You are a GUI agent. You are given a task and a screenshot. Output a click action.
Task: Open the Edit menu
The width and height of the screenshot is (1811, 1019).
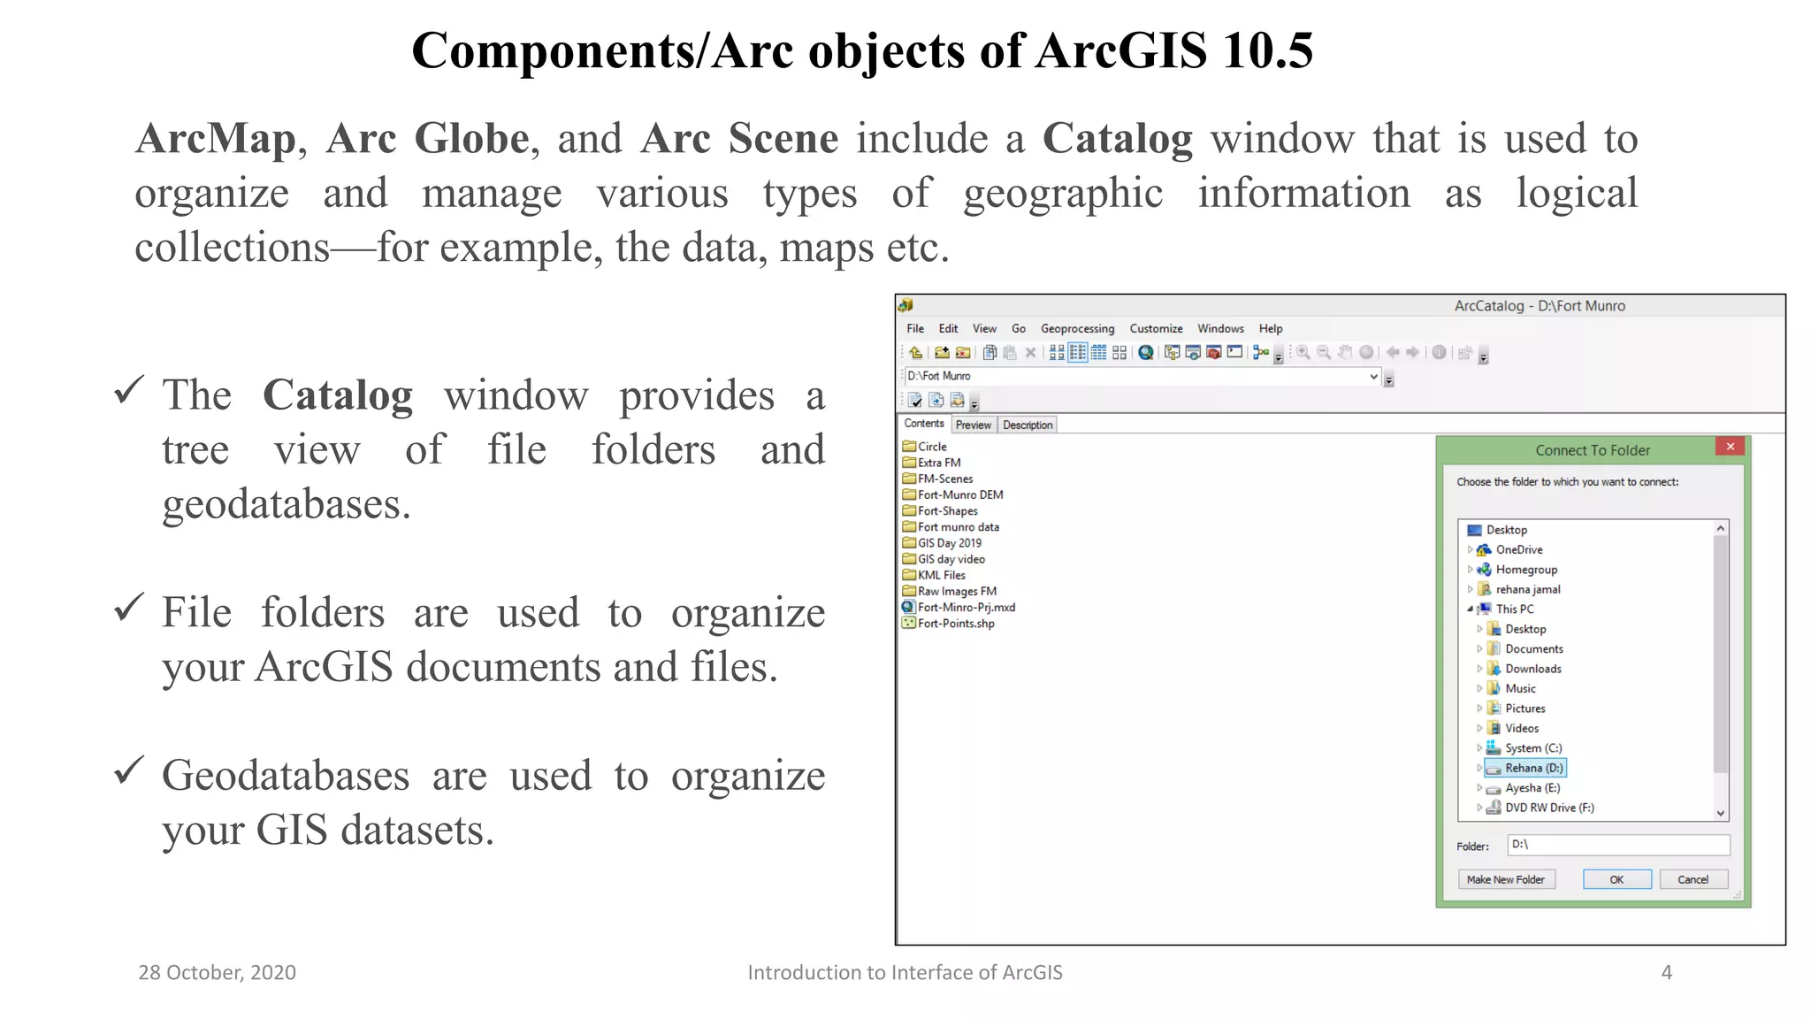tap(948, 329)
